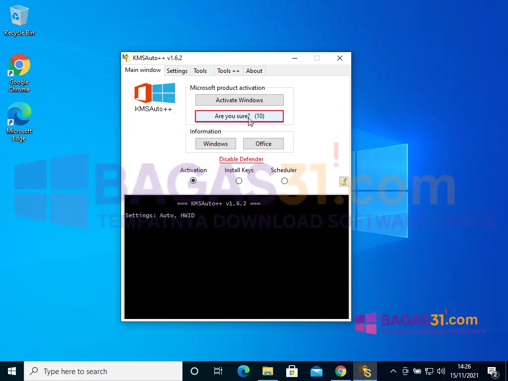Open Google Chrome from the taskbar
Viewport: 508px width, 381px height.
(340, 371)
